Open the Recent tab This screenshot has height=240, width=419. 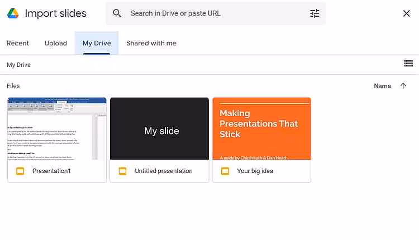pos(18,43)
